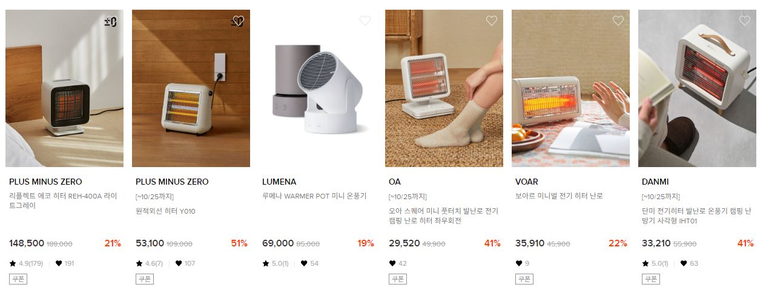Click the VOAR brand name
The width and height of the screenshot is (766, 293).
[527, 182]
